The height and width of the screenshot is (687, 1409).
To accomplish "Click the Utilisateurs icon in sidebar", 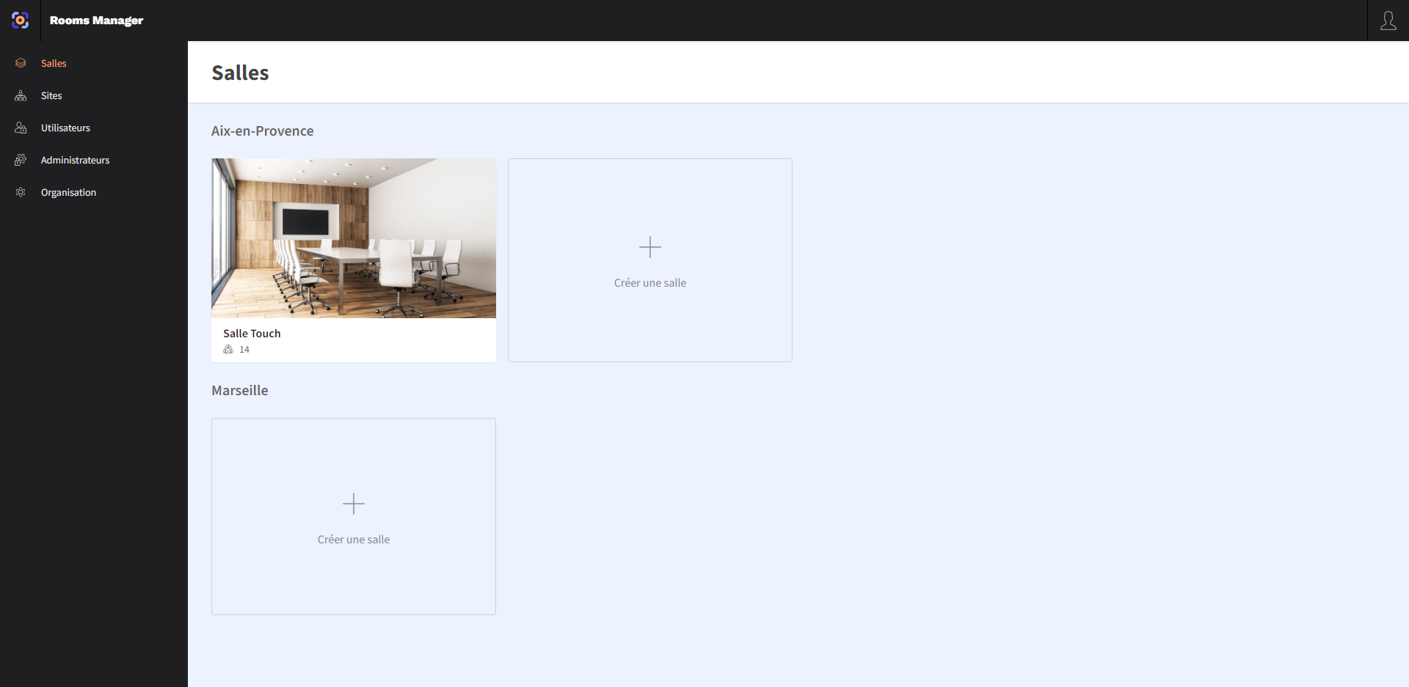I will tap(21, 128).
